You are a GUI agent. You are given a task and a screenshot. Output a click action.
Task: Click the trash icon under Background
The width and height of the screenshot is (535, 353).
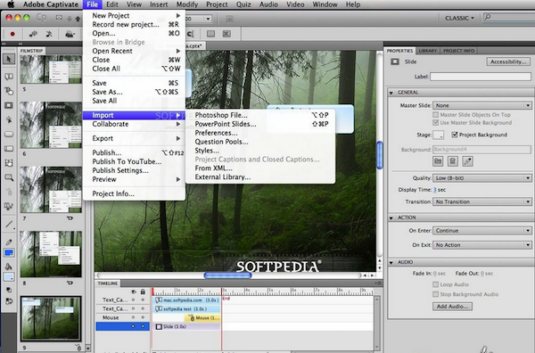point(452,161)
